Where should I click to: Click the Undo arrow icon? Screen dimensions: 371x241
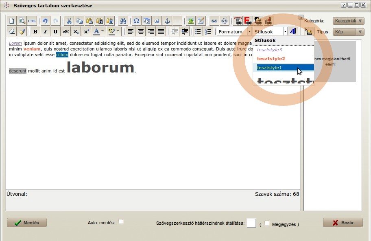pos(45,21)
